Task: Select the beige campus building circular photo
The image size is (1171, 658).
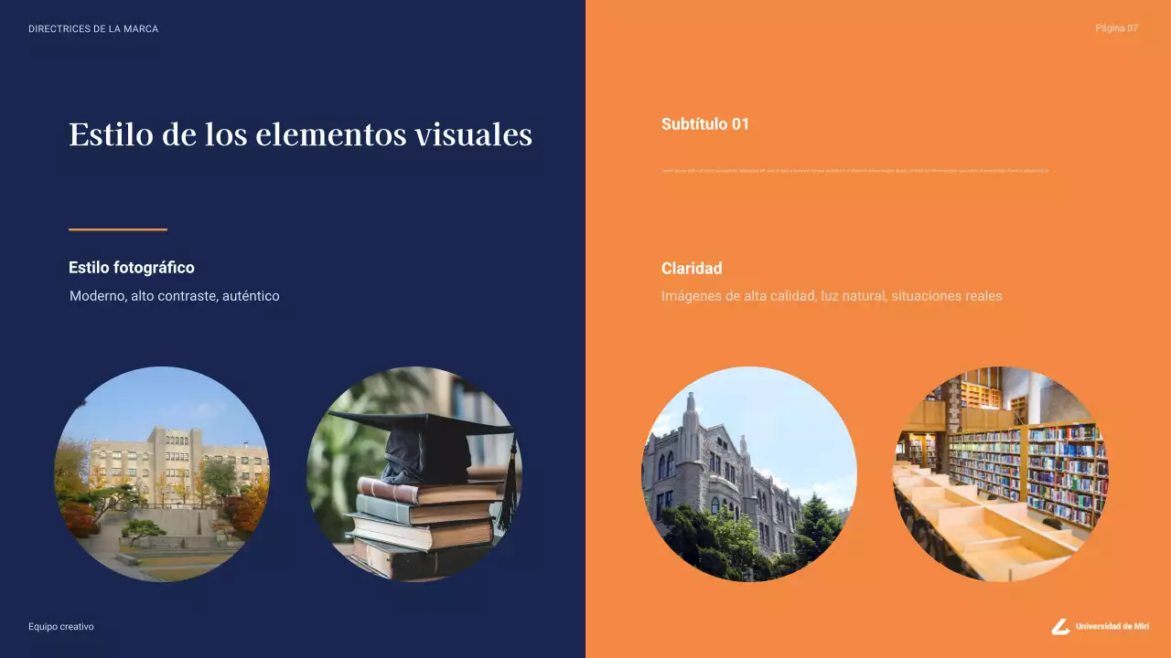Action: [x=162, y=474]
